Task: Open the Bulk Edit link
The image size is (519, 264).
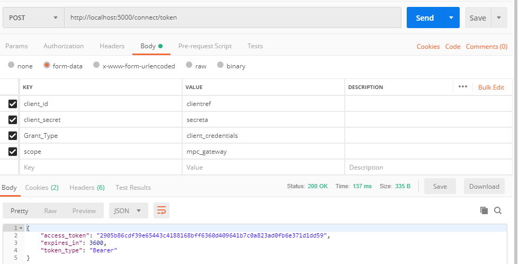Action: click(x=491, y=87)
